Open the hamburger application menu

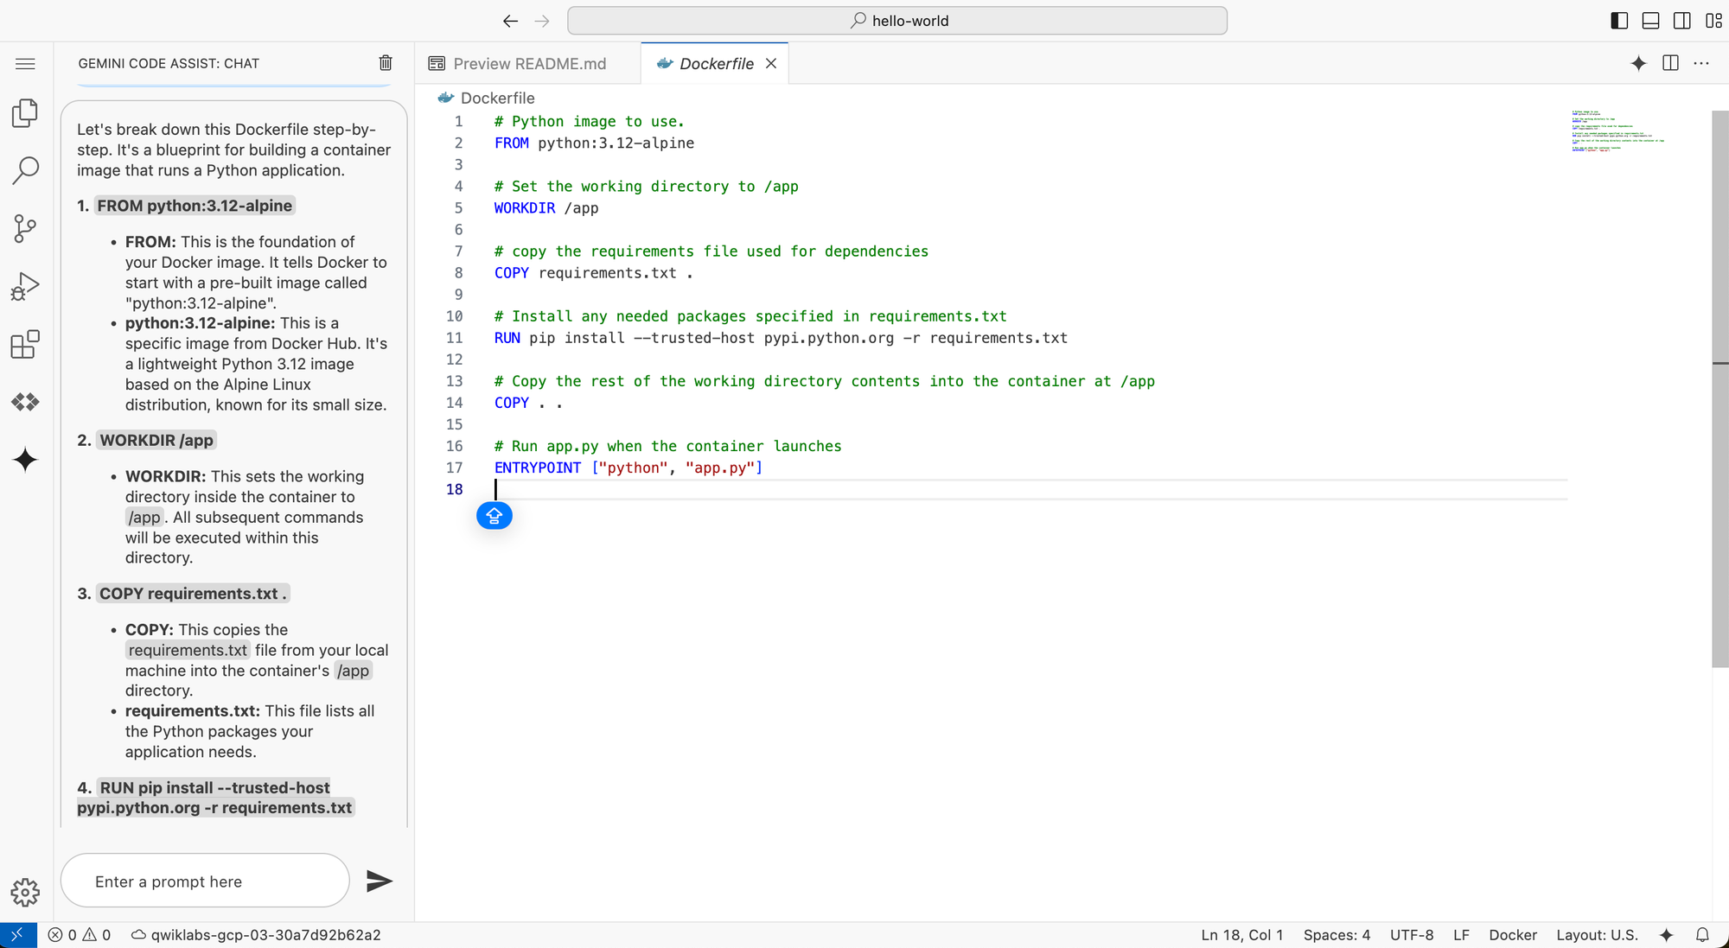pyautogui.click(x=25, y=64)
